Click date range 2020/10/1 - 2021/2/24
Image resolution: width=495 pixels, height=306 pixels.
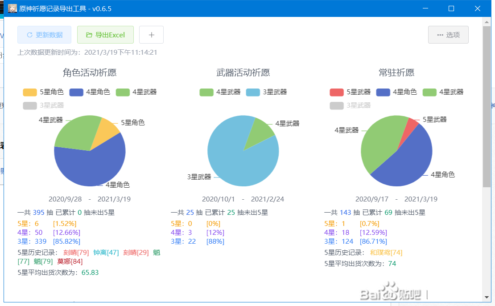tap(243, 199)
